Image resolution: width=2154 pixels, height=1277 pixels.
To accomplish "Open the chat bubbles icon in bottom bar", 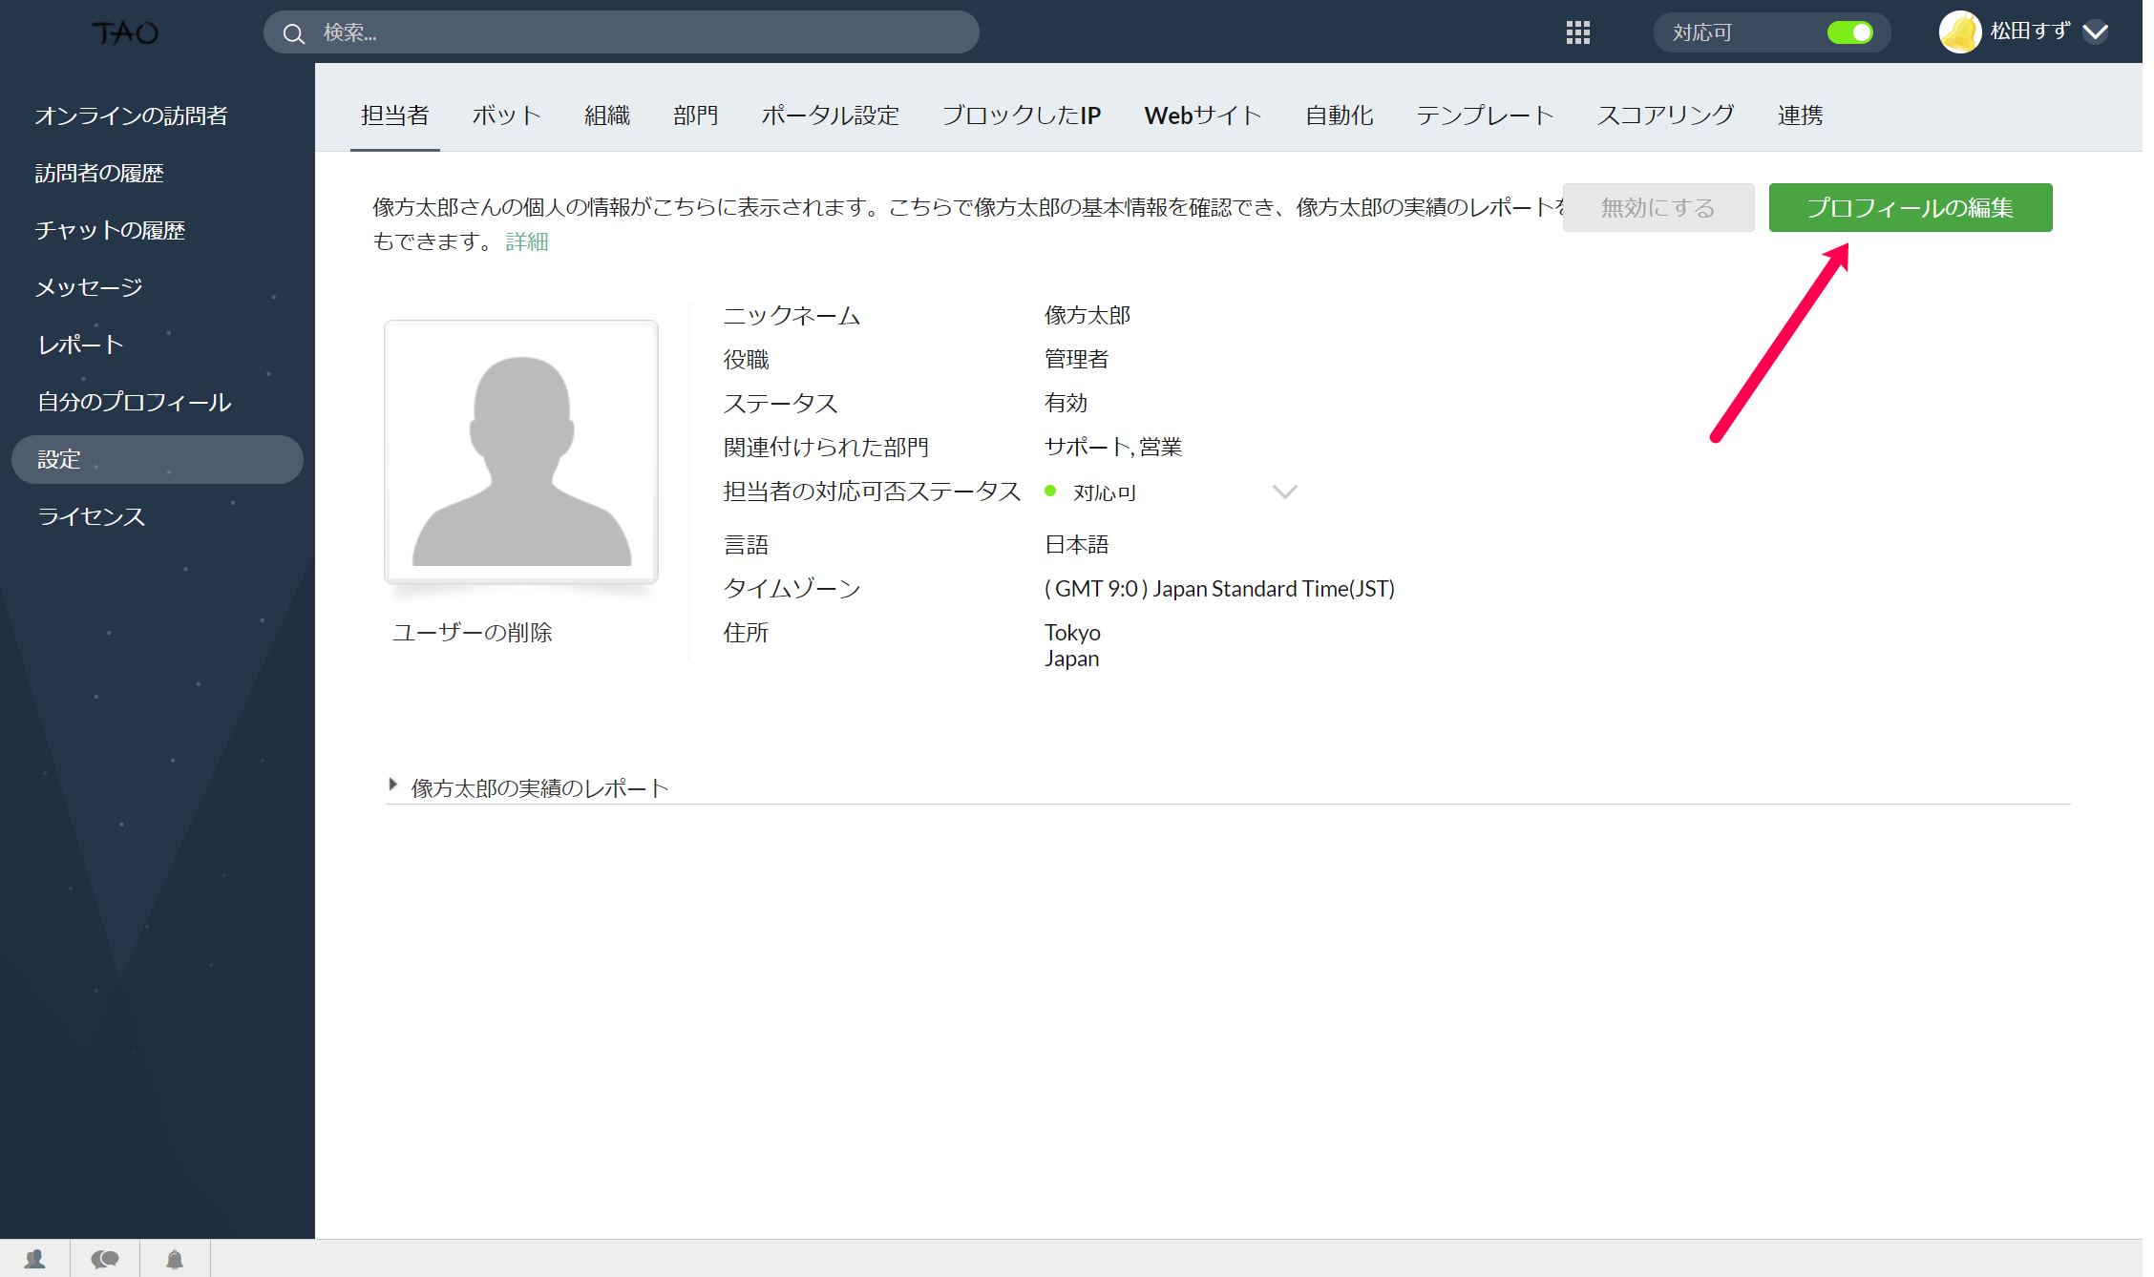I will point(105,1259).
